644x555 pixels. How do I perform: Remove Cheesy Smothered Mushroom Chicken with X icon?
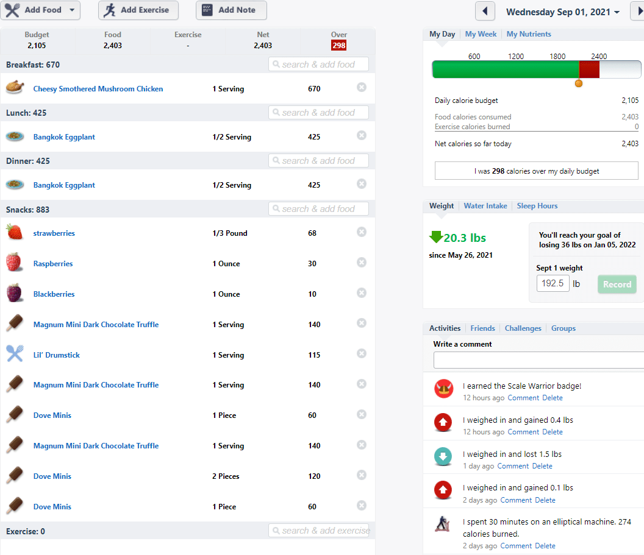362,87
